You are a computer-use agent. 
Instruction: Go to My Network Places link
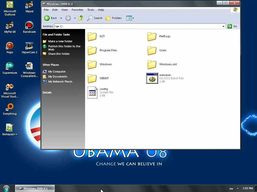click(60, 81)
